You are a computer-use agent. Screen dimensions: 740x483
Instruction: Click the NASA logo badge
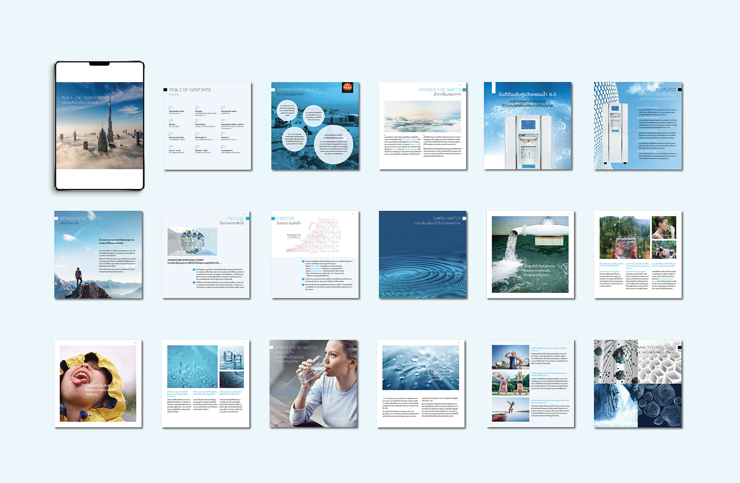pos(347,88)
